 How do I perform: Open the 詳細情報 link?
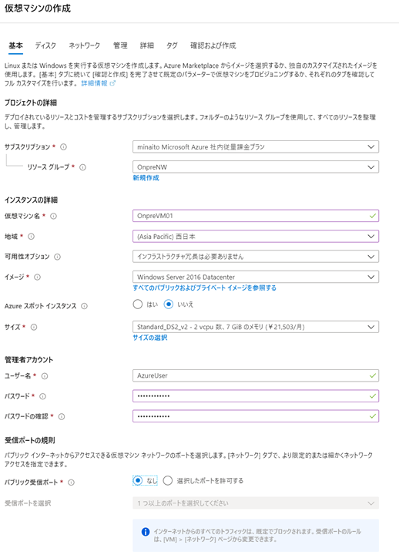95,83
